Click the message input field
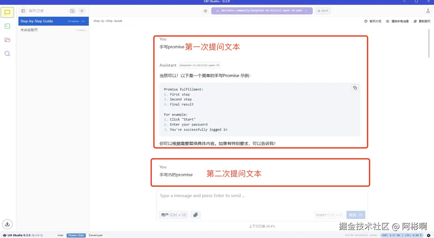434x238 pixels. [x=260, y=196]
